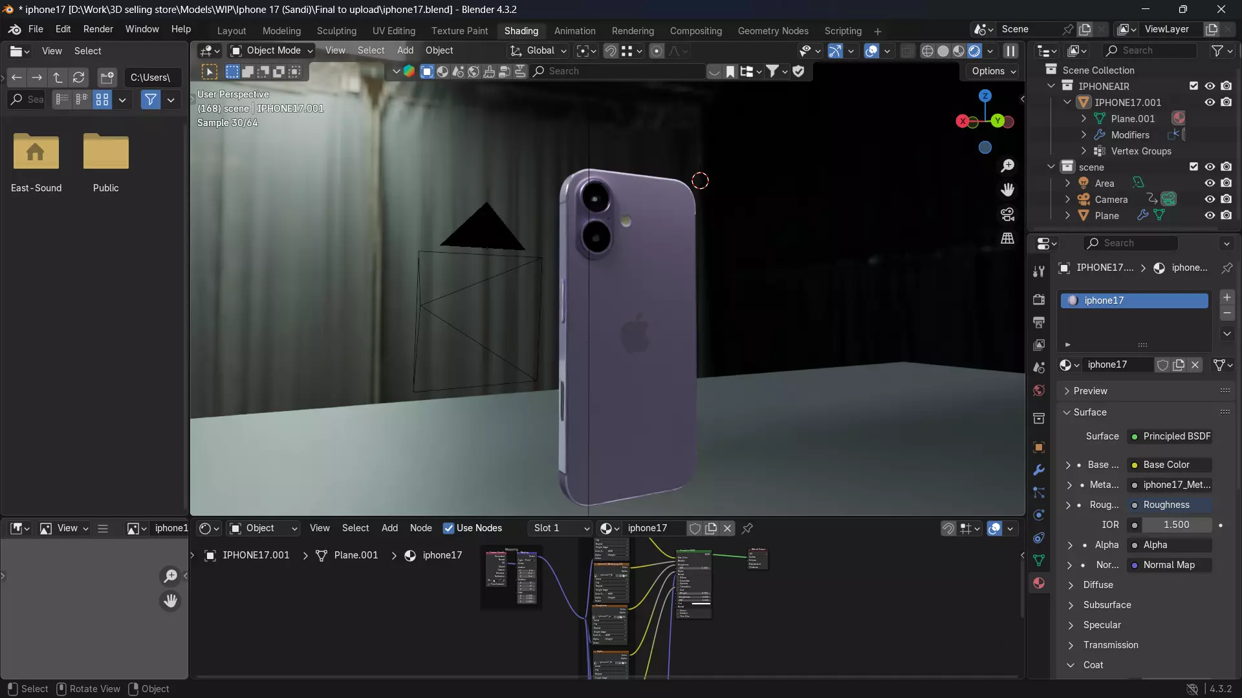Viewport: 1242px width, 698px height.
Task: Select solid viewport shading icon
Action: pos(943,51)
